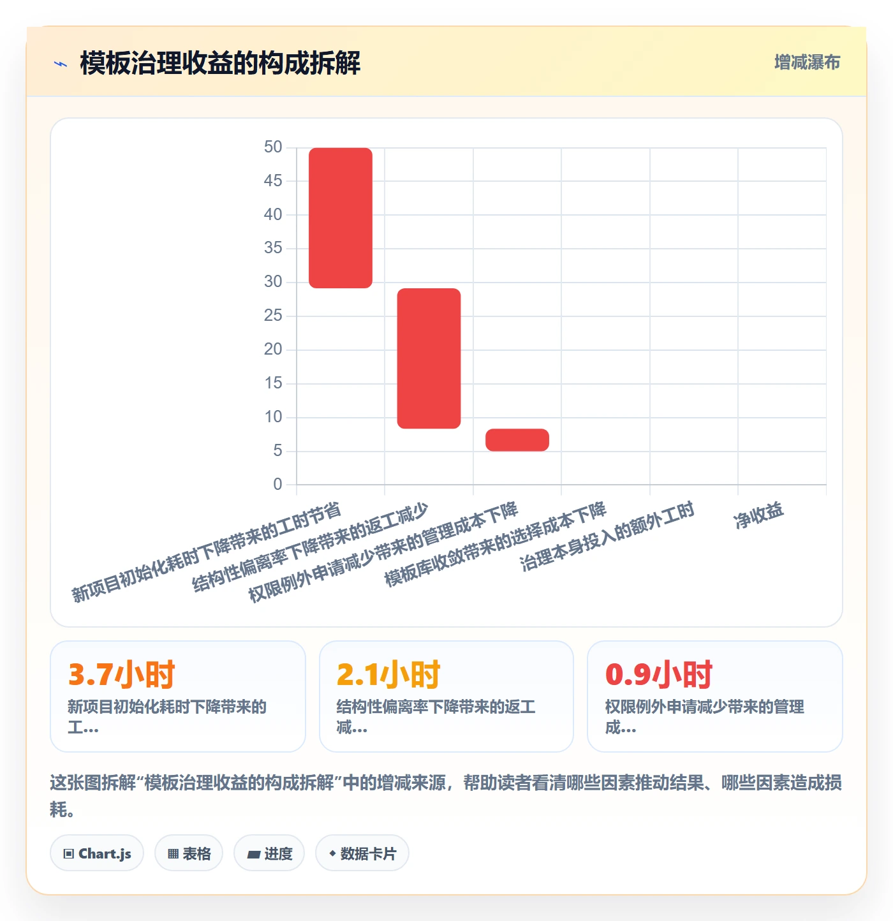Click axis label 模板库收敛带来的选择成本下降
The height and width of the screenshot is (921, 893).
coord(496,544)
